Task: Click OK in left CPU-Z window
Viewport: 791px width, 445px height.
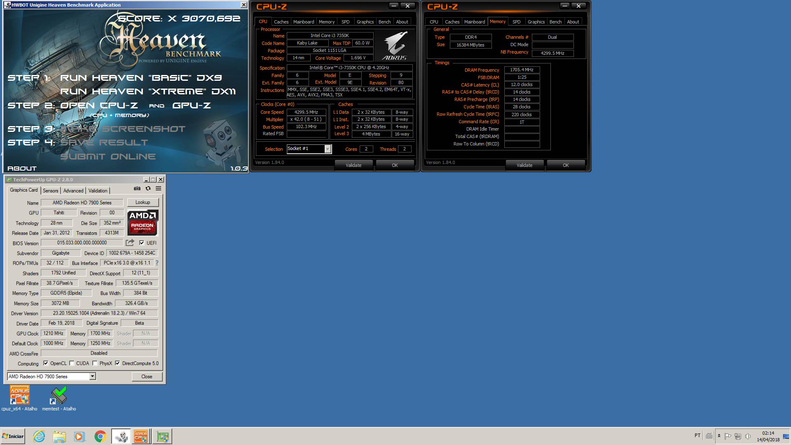Action: (395, 165)
